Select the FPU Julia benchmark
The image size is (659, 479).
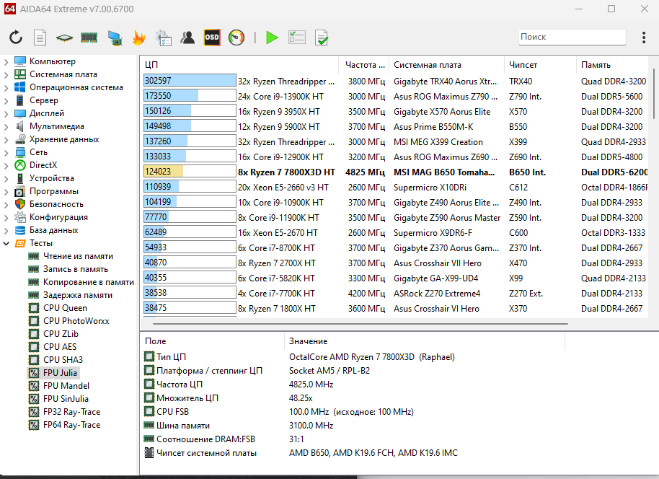(60, 373)
